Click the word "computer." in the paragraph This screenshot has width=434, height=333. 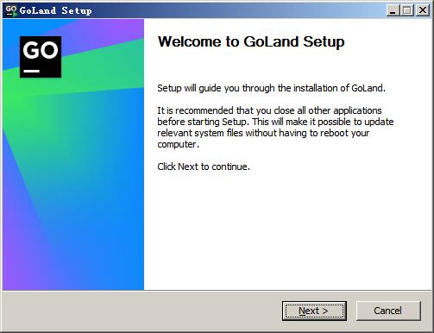tap(178, 144)
